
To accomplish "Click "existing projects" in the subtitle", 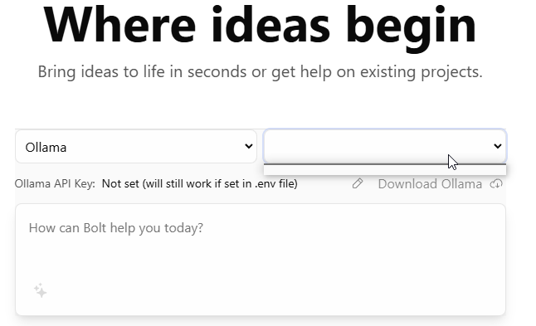I will [421, 72].
